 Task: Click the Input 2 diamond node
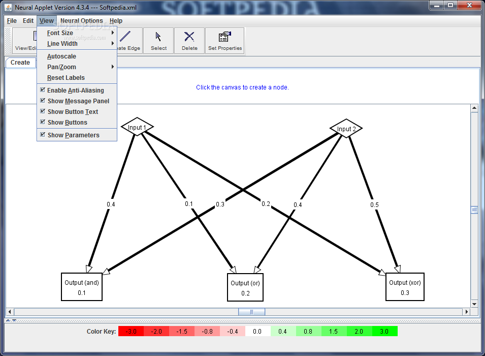[x=346, y=128]
